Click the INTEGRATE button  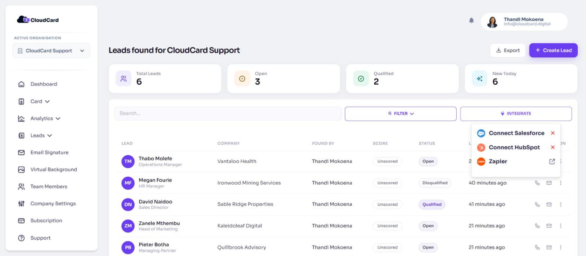[516, 114]
